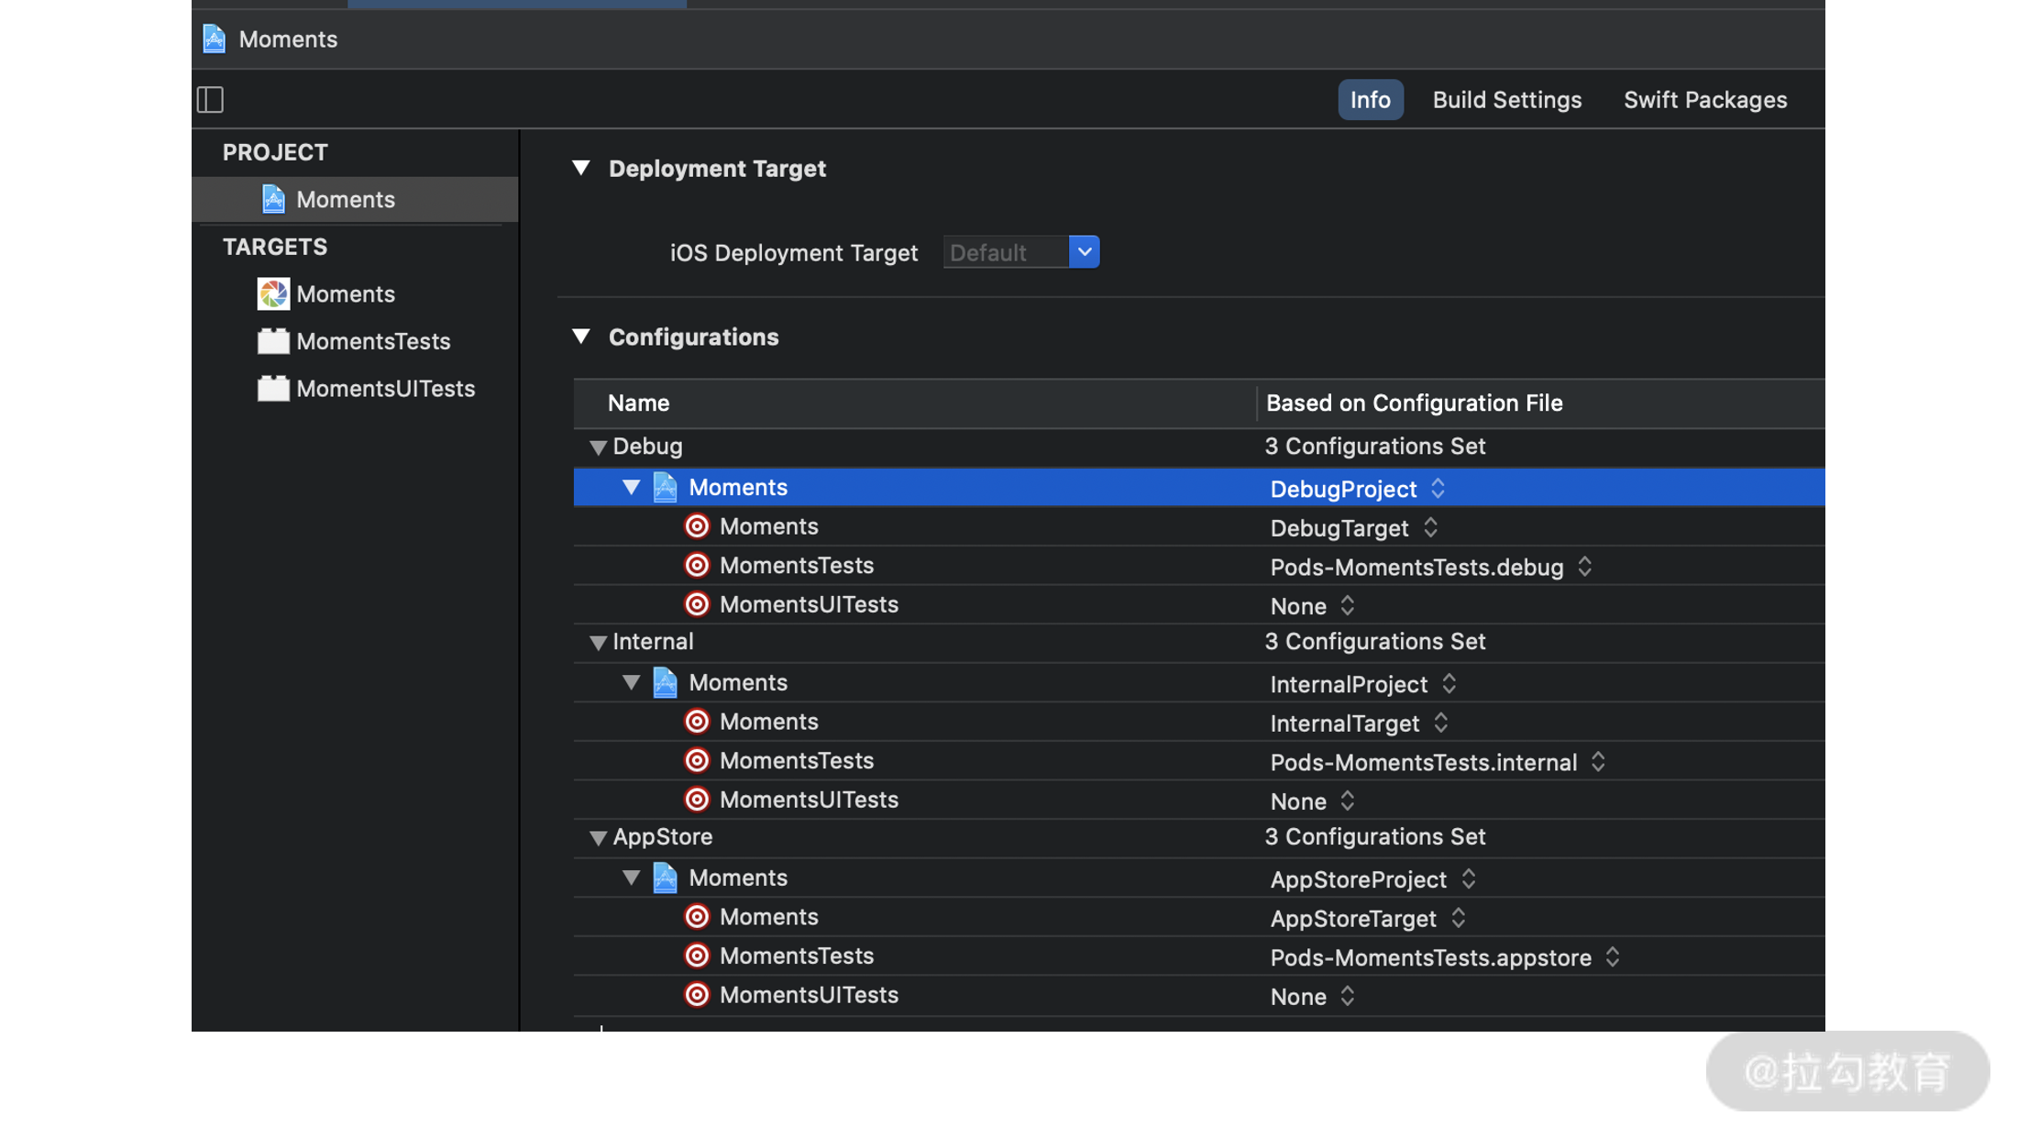The height and width of the screenshot is (1138, 2017).
Task: Switch to the Build Settings tab
Action: point(1506,100)
